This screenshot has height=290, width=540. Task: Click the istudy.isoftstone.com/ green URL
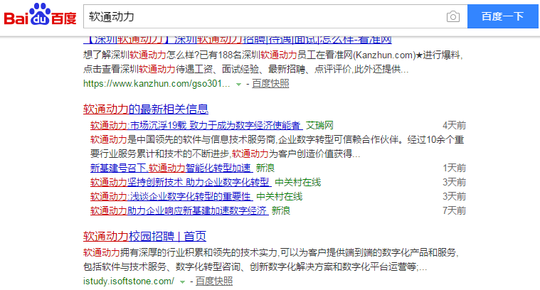[129, 281]
